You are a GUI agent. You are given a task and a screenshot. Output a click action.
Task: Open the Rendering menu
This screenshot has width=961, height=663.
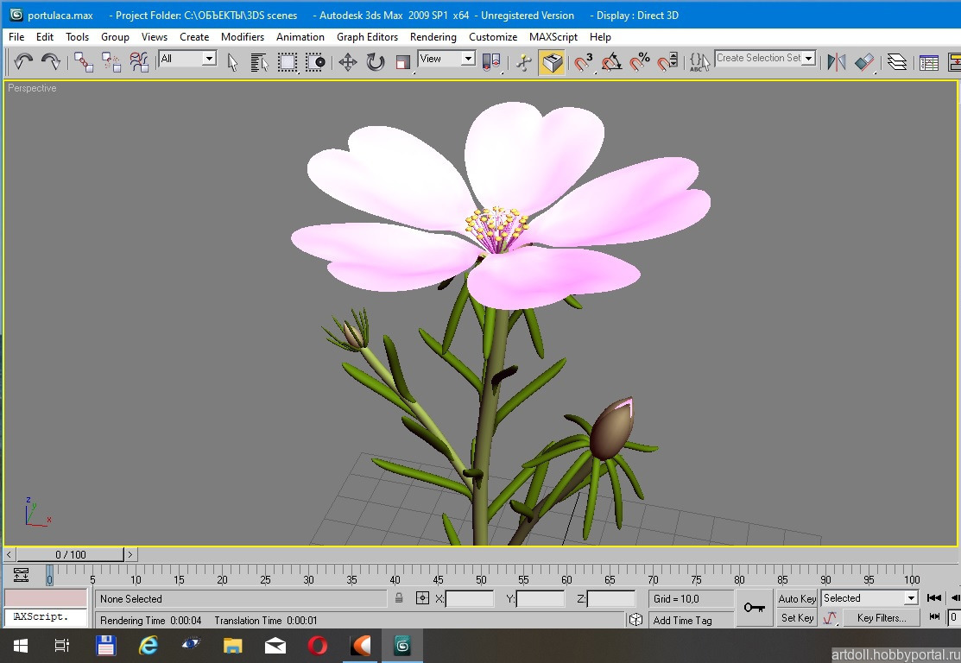[x=433, y=37]
